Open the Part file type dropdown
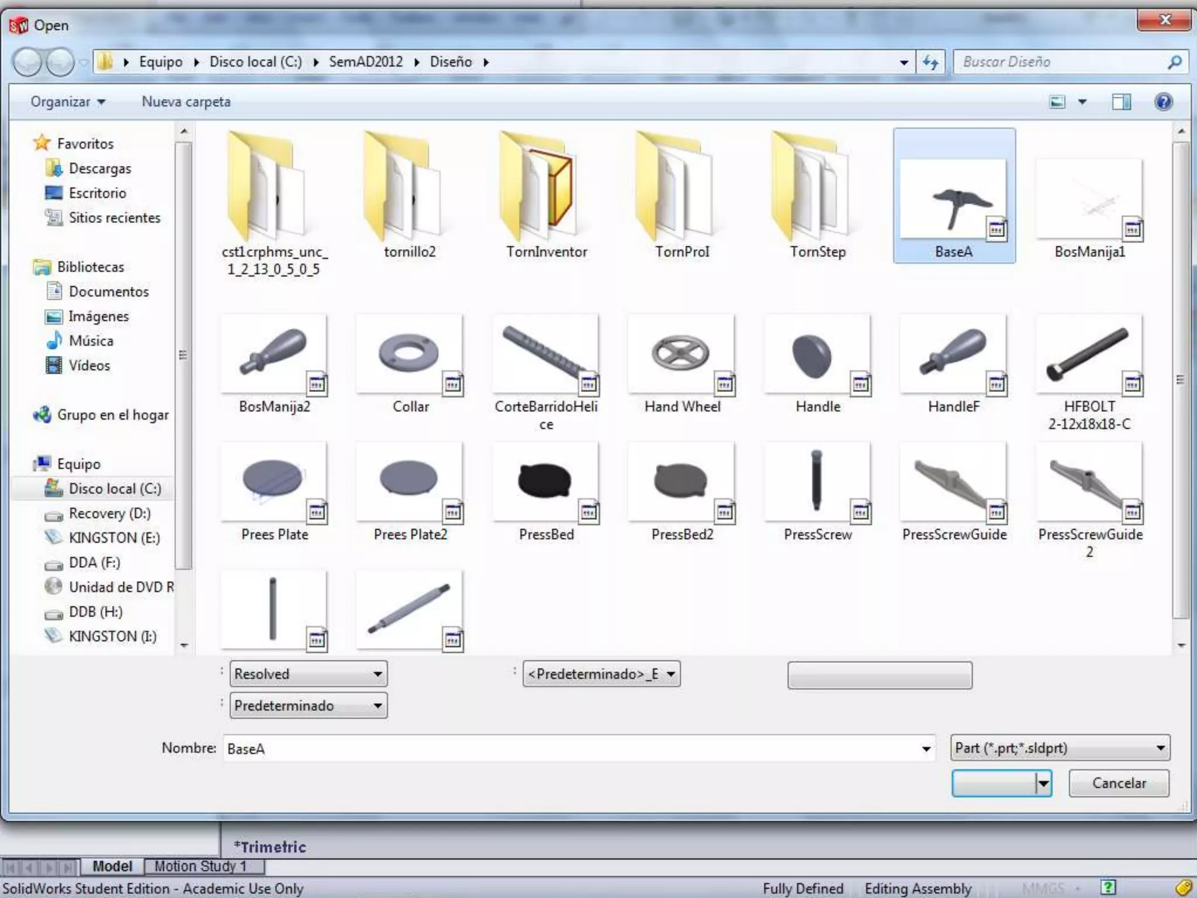The height and width of the screenshot is (898, 1197). 1059,748
